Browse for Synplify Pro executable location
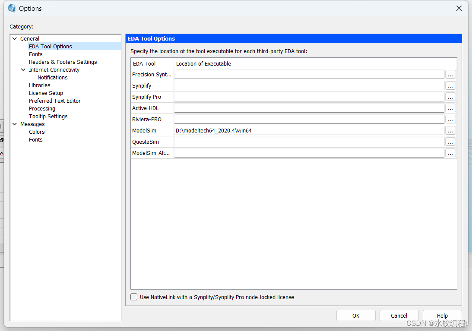The width and height of the screenshot is (472, 331). [450, 97]
